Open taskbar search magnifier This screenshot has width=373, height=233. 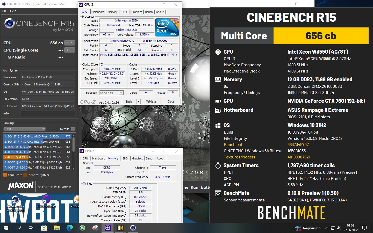[19, 228]
